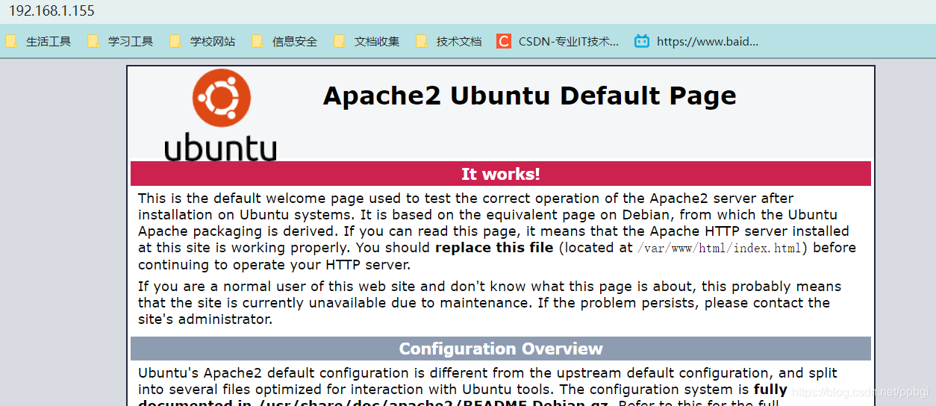
Task: Open the https://www.baid... bookmark
Action: click(696, 41)
